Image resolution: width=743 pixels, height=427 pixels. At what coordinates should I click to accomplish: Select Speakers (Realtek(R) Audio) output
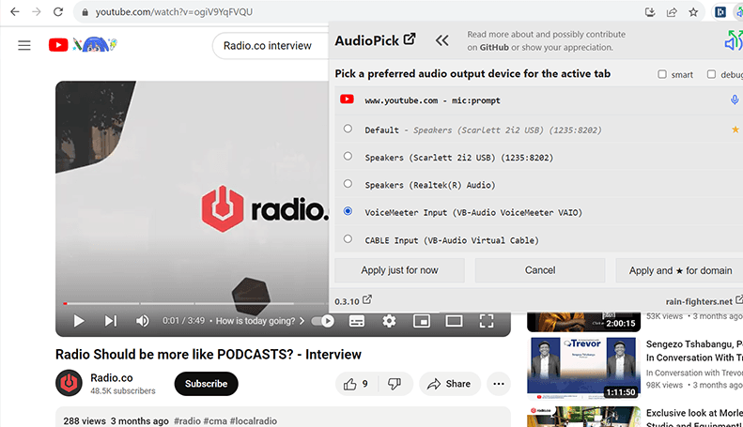tap(348, 184)
